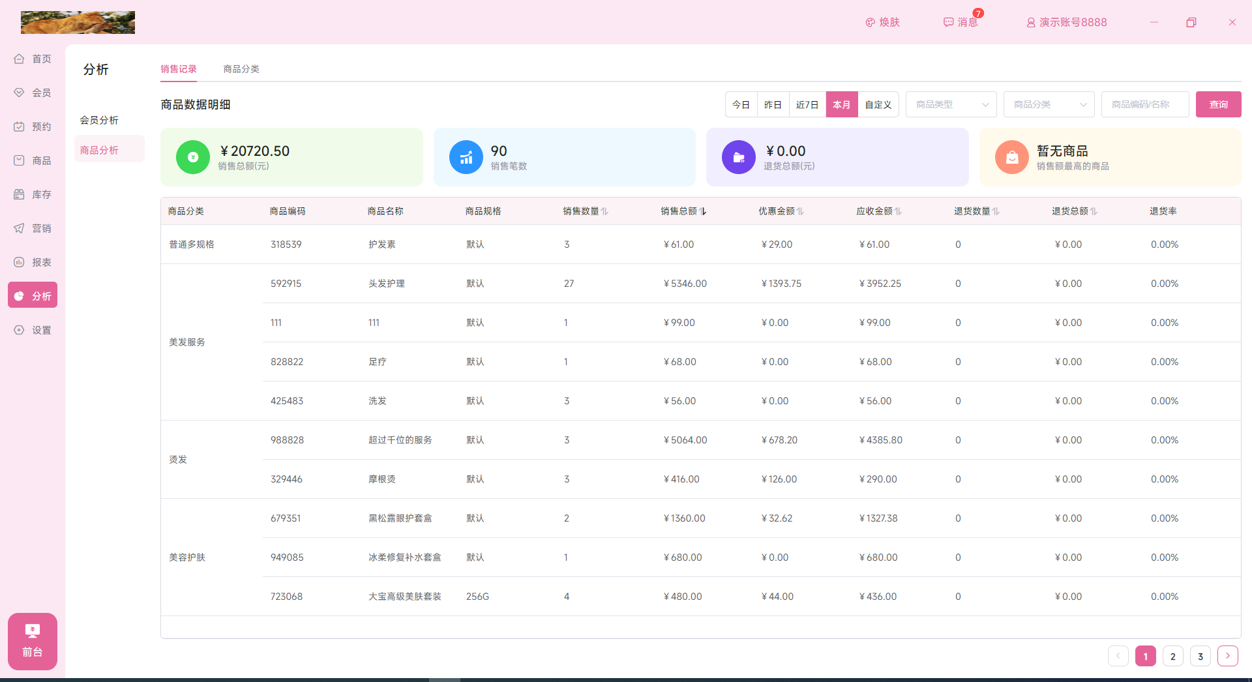Select the 头发护理 product name

(x=387, y=284)
